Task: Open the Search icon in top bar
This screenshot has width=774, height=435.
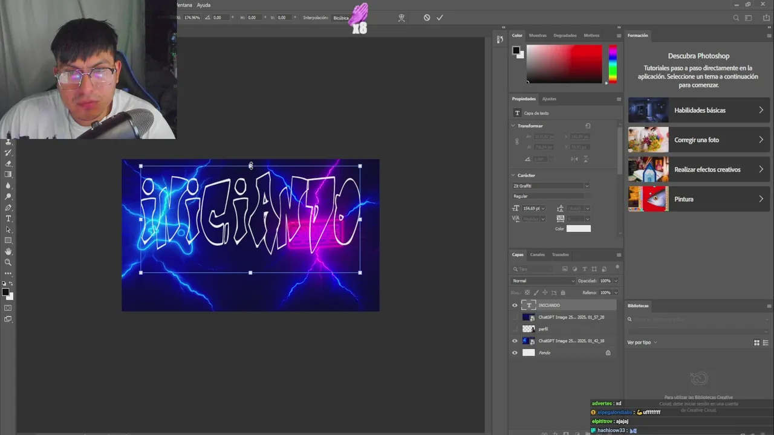Action: [x=736, y=18]
